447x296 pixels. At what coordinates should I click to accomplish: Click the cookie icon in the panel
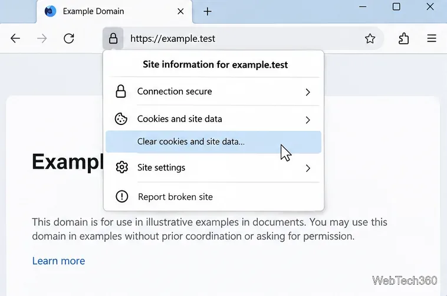click(x=121, y=119)
